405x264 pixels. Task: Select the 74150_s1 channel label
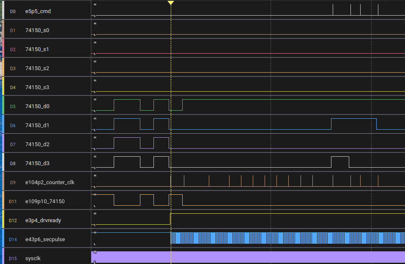click(37, 49)
